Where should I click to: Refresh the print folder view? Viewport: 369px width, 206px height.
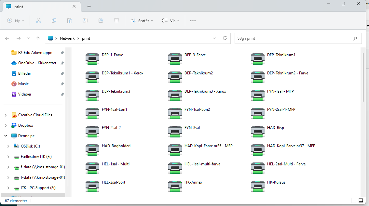(225, 38)
